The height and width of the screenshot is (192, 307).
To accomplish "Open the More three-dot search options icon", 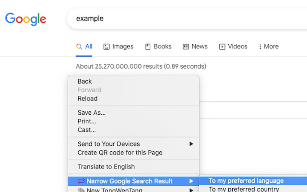I will pos(260,46).
